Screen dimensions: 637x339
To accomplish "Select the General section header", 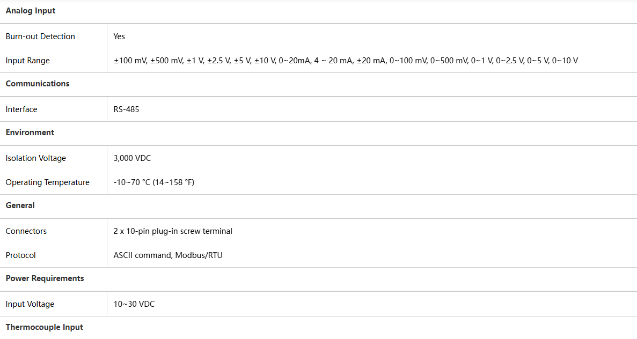I will coord(20,205).
